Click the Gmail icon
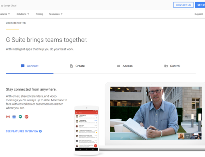Viewport: 205px width, 157px height. coord(8,117)
